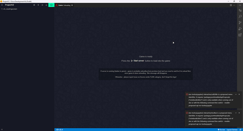
Task: Close the Game tab
Action: pyautogui.click(x=72, y=5)
